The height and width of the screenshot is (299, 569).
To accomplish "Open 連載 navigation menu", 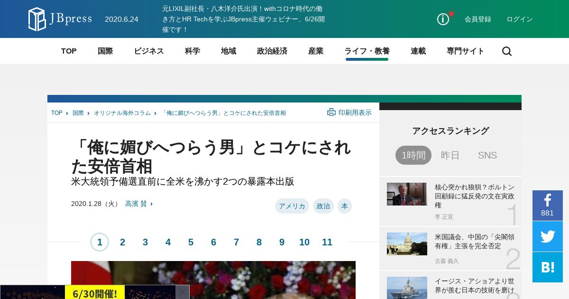I will pos(418,51).
